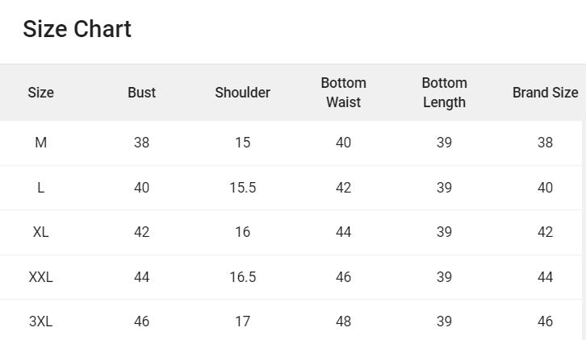This screenshot has width=586, height=340.
Task: Click the Size Chart heading
Action: 77,29
